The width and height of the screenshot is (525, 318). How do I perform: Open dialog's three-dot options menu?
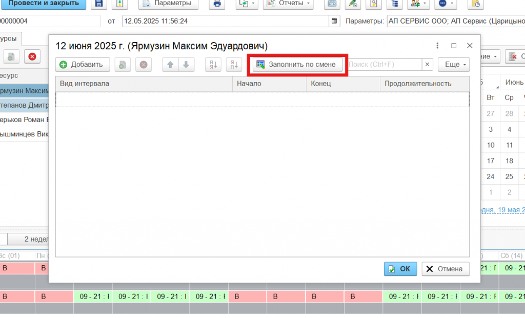pos(437,46)
